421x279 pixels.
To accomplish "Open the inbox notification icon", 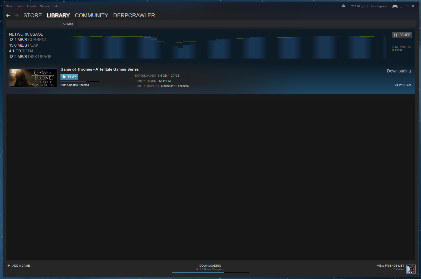I will click(343, 6).
